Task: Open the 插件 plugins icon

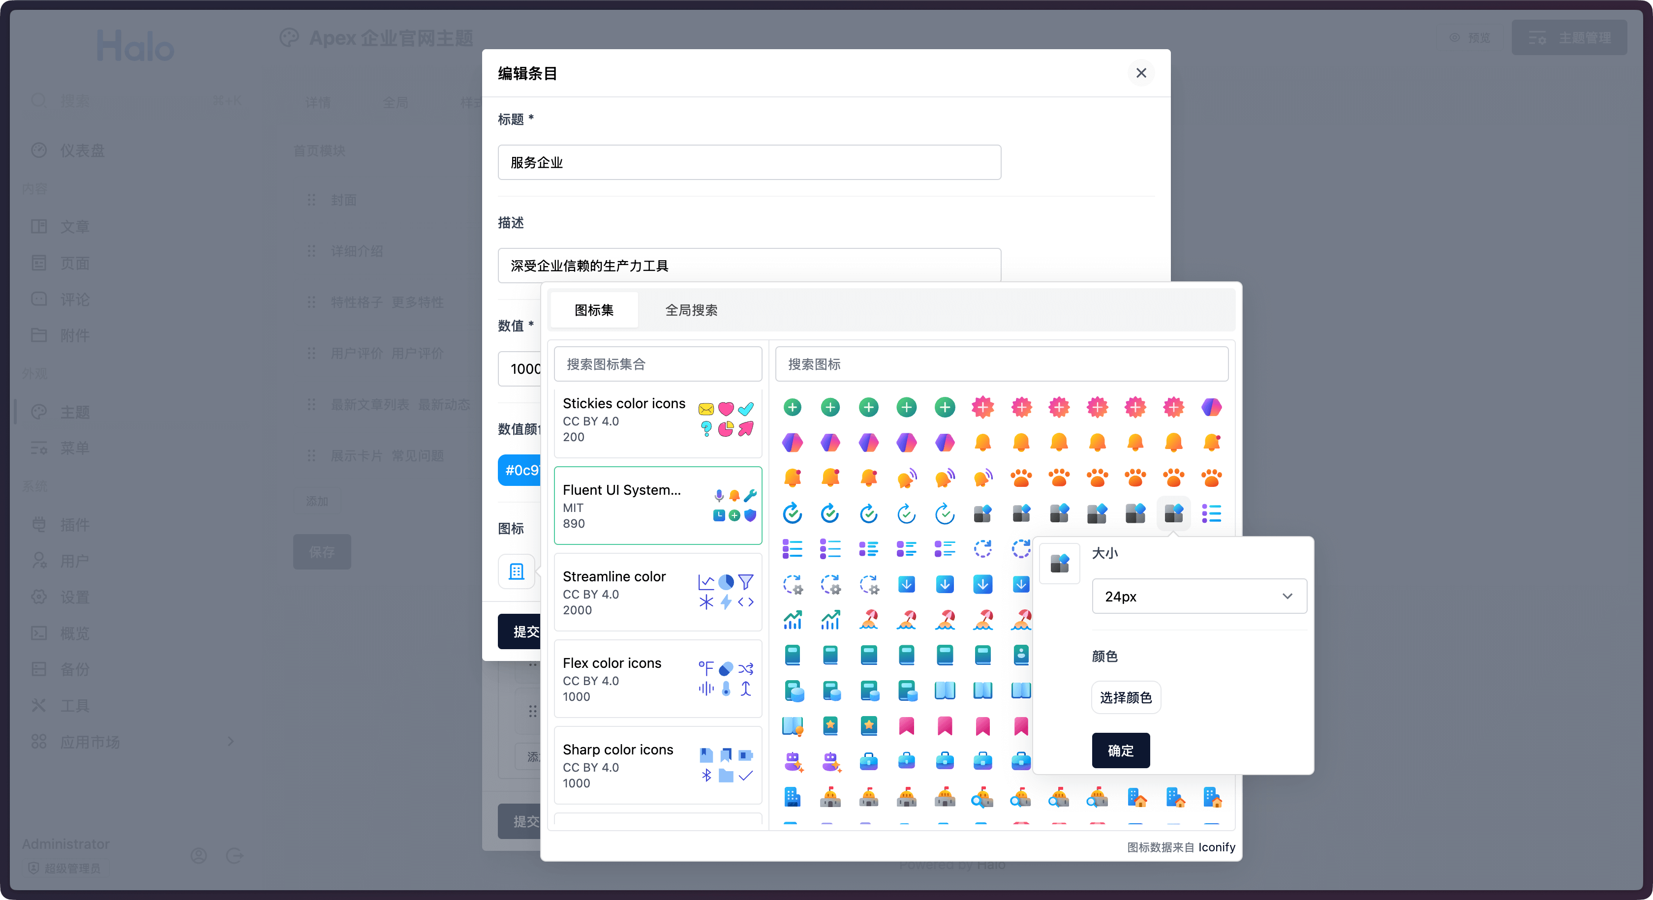Action: click(x=38, y=524)
